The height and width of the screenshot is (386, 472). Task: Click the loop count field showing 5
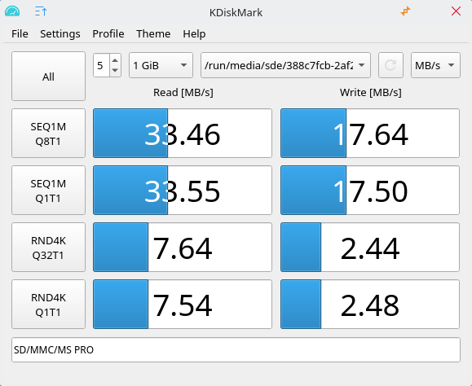[101, 65]
